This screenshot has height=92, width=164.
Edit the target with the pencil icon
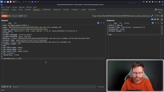(152, 16)
